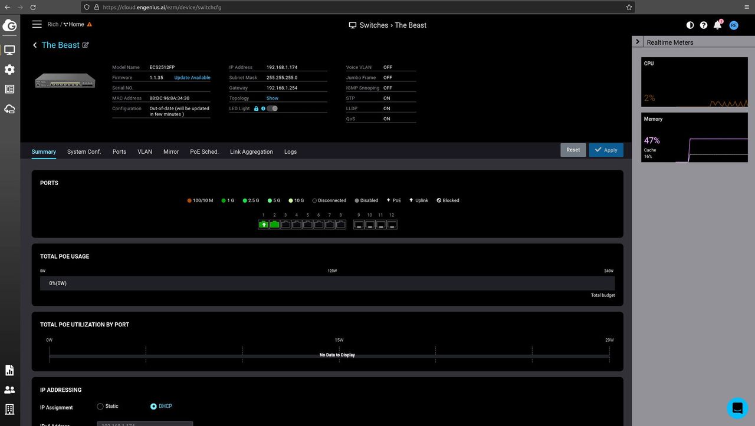This screenshot has width=755, height=426.
Task: Select Static IP assignment radio button
Action: pos(100,407)
